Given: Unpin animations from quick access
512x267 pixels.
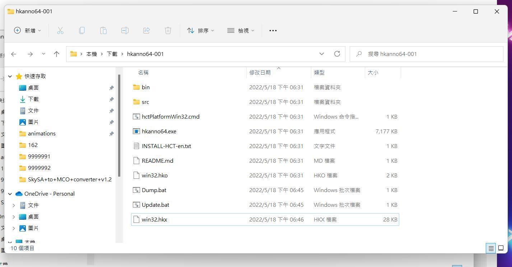Looking at the screenshot, I should [111, 133].
